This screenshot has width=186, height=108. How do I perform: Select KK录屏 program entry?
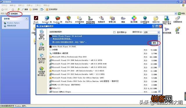(x=103, y=50)
